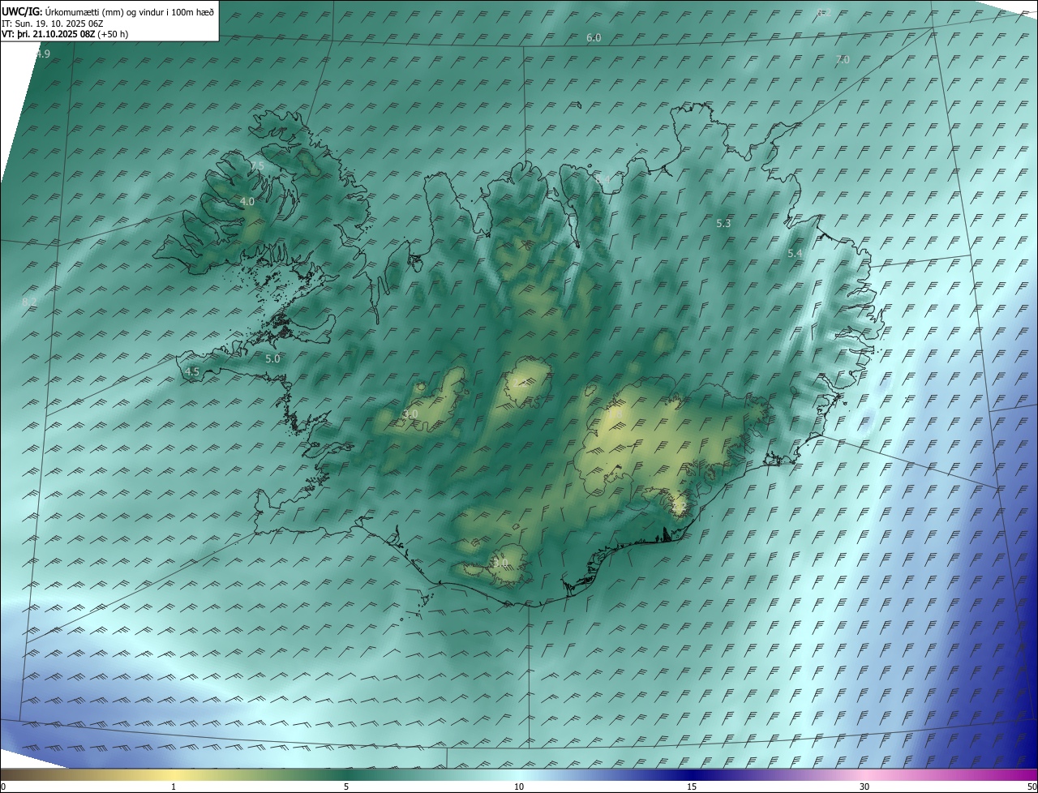Click the 15 tick on the color scale
1038x793 pixels.
(x=692, y=787)
